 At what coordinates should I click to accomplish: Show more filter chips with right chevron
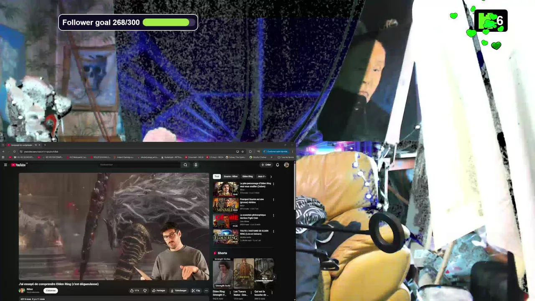click(271, 176)
